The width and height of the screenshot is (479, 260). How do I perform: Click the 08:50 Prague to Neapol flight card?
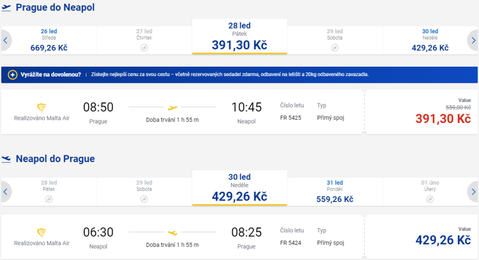pos(182,112)
